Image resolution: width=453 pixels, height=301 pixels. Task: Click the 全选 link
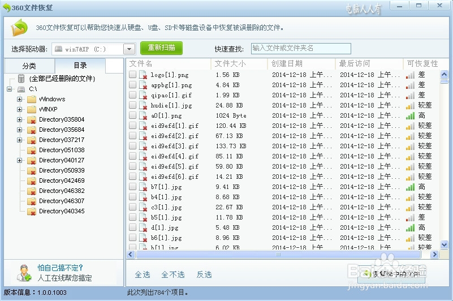[x=143, y=274]
